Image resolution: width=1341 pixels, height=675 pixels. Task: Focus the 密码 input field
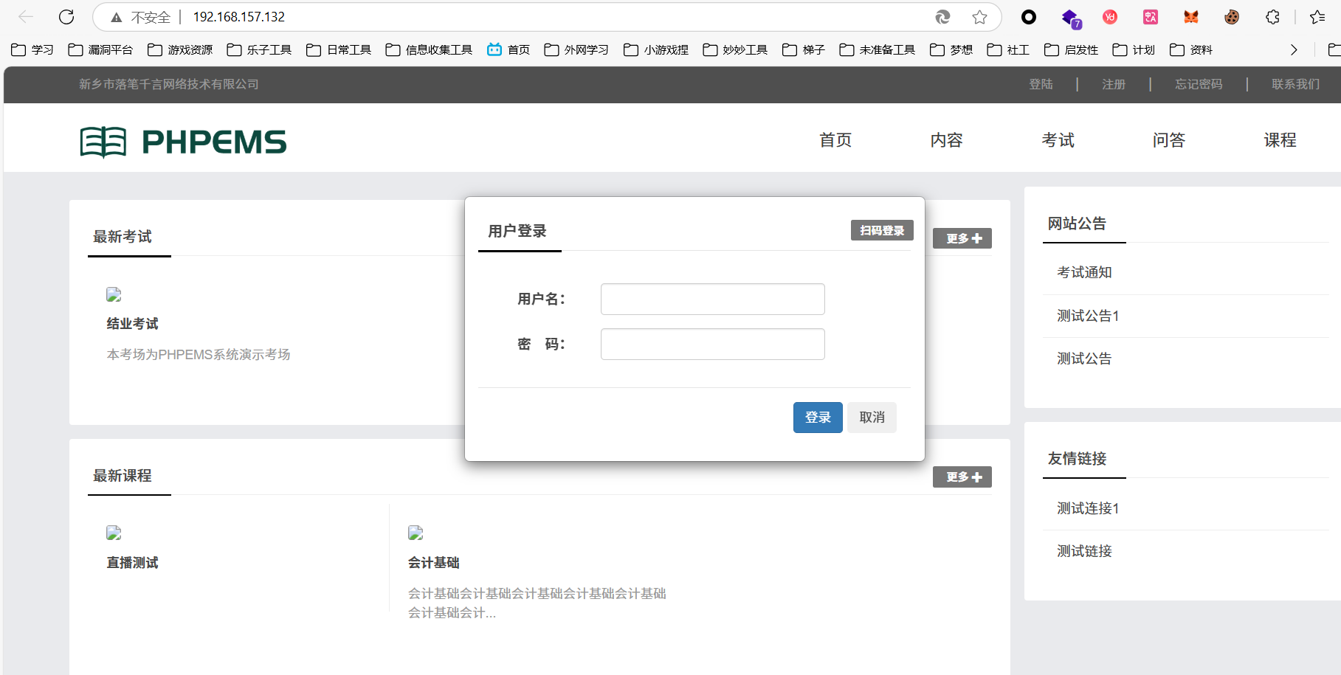click(712, 345)
